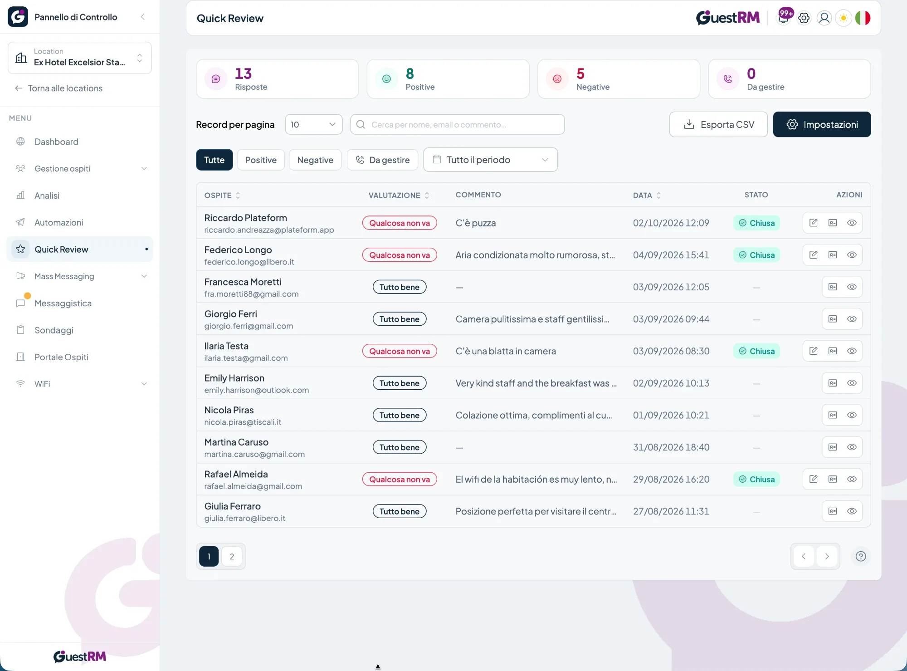Screen dimensions: 907x671
Task: Edit Riccardo Plateform review
Action: pos(814,223)
